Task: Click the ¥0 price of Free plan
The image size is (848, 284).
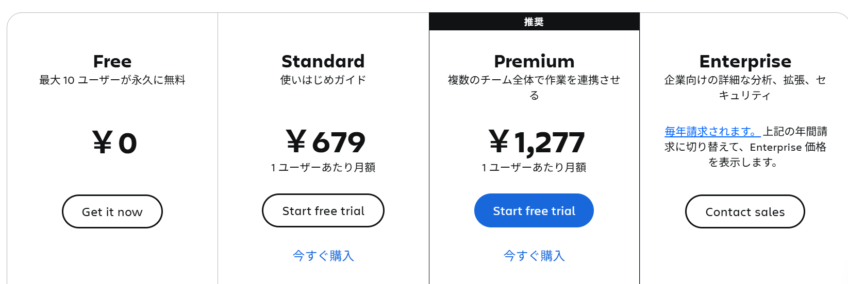Action: click(x=114, y=143)
